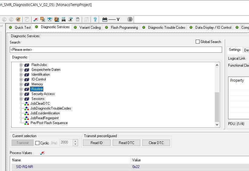Open the Variant Coding tab
This screenshot has width=249, height=171.
88,28
